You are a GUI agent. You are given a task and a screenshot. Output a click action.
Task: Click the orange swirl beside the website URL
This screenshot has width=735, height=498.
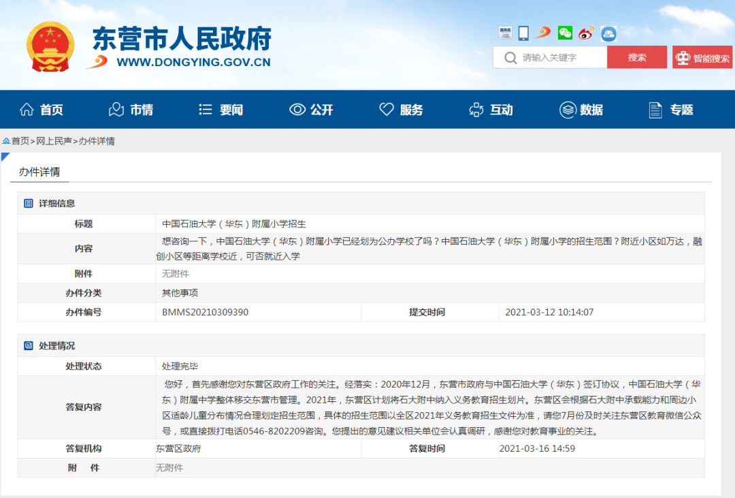(x=97, y=61)
